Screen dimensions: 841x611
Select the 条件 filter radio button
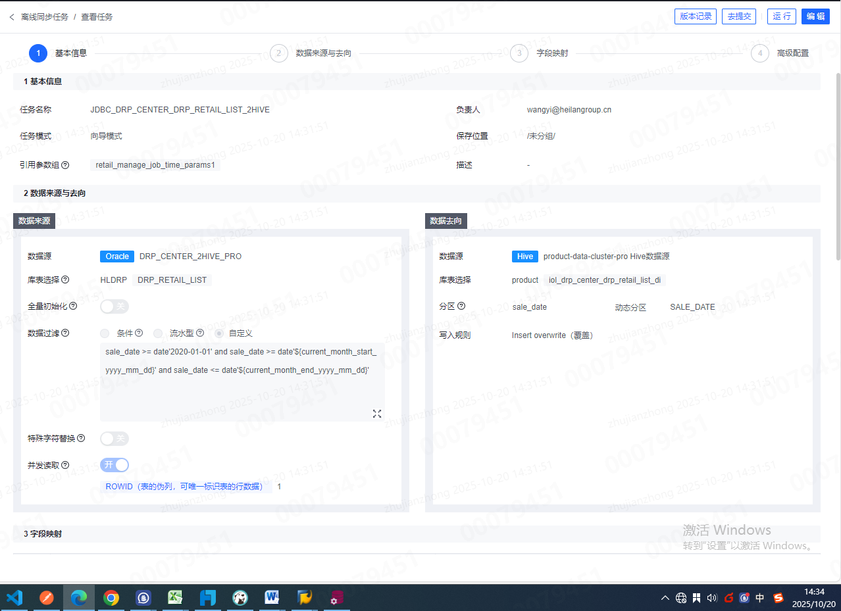click(x=105, y=333)
